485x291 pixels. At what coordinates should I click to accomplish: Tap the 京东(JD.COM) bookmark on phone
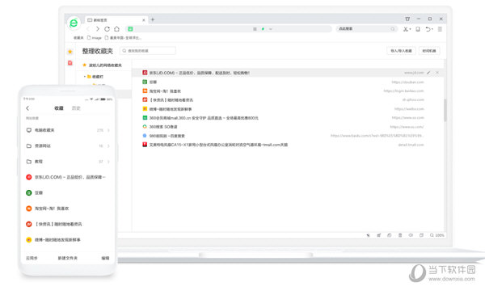click(68, 177)
